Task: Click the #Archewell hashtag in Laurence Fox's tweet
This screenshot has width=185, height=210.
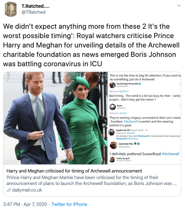Action: click(x=171, y=154)
